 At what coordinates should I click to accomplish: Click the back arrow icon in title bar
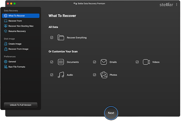coord(75,4)
